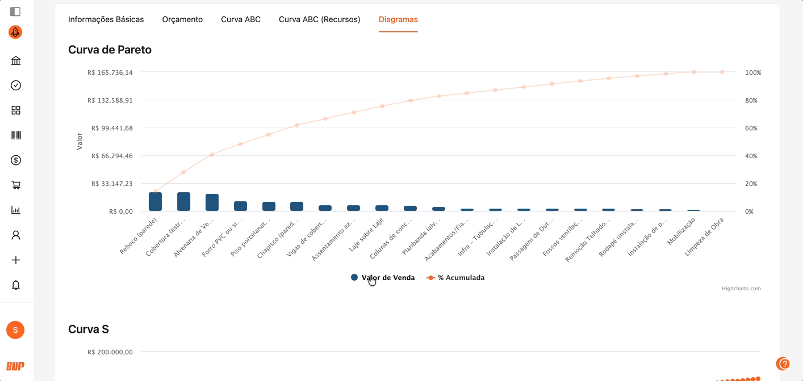The height and width of the screenshot is (381, 803).
Task: Toggle the sidebar panel icon
Action: (x=15, y=11)
